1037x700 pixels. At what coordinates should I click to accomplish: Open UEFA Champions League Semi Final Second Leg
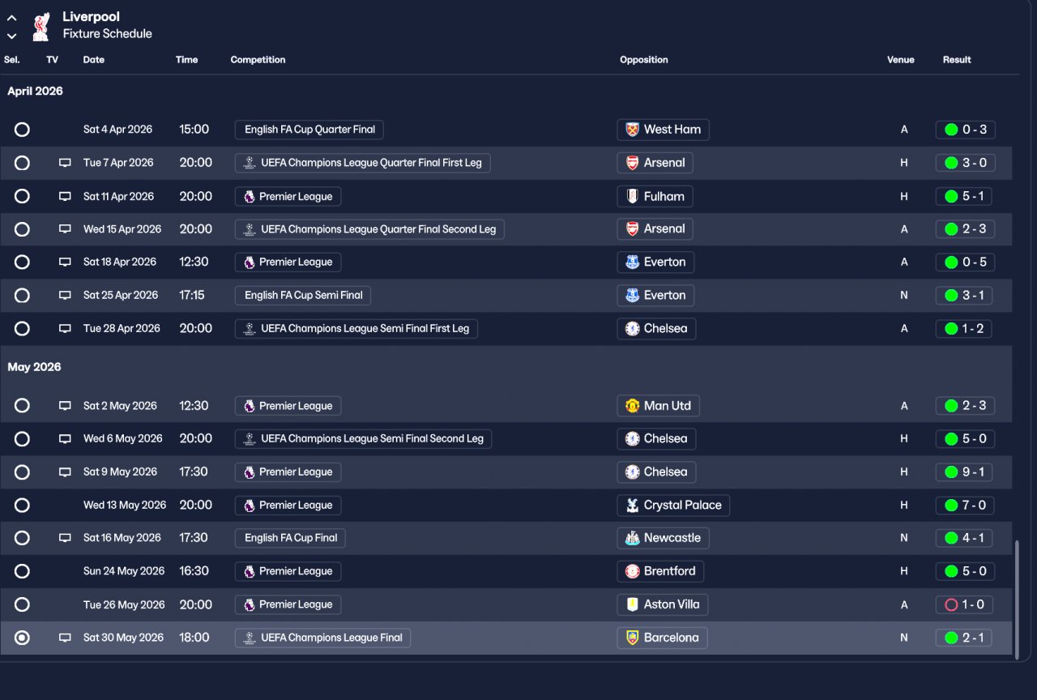tap(363, 439)
